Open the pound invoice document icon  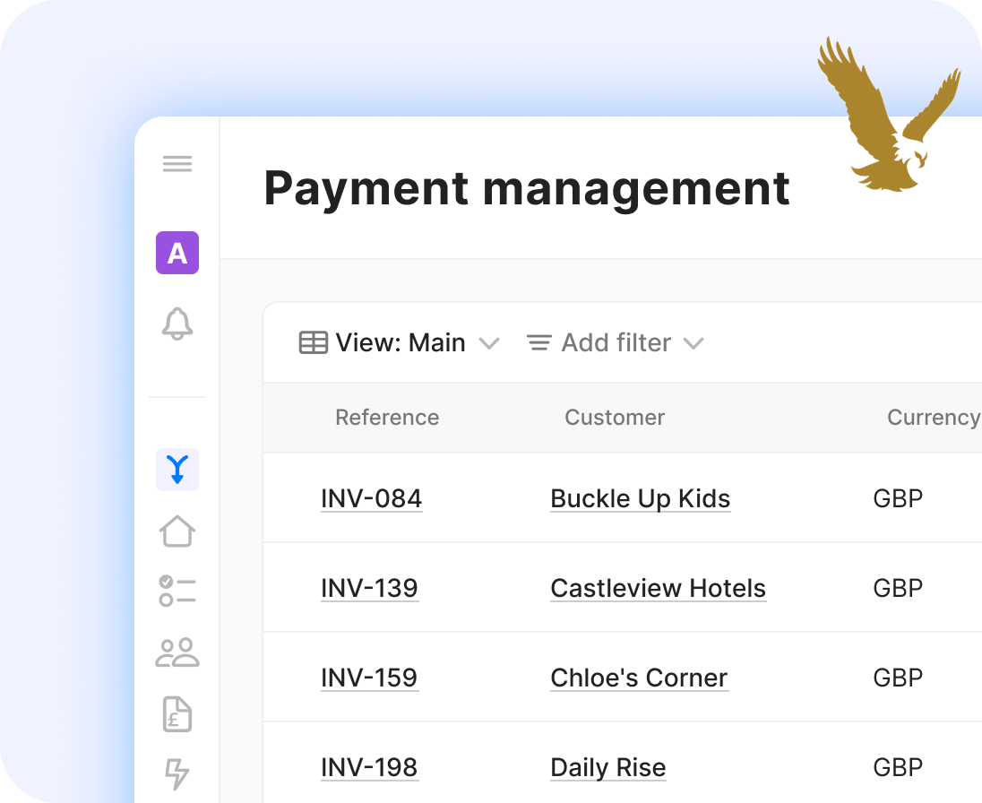tap(177, 714)
